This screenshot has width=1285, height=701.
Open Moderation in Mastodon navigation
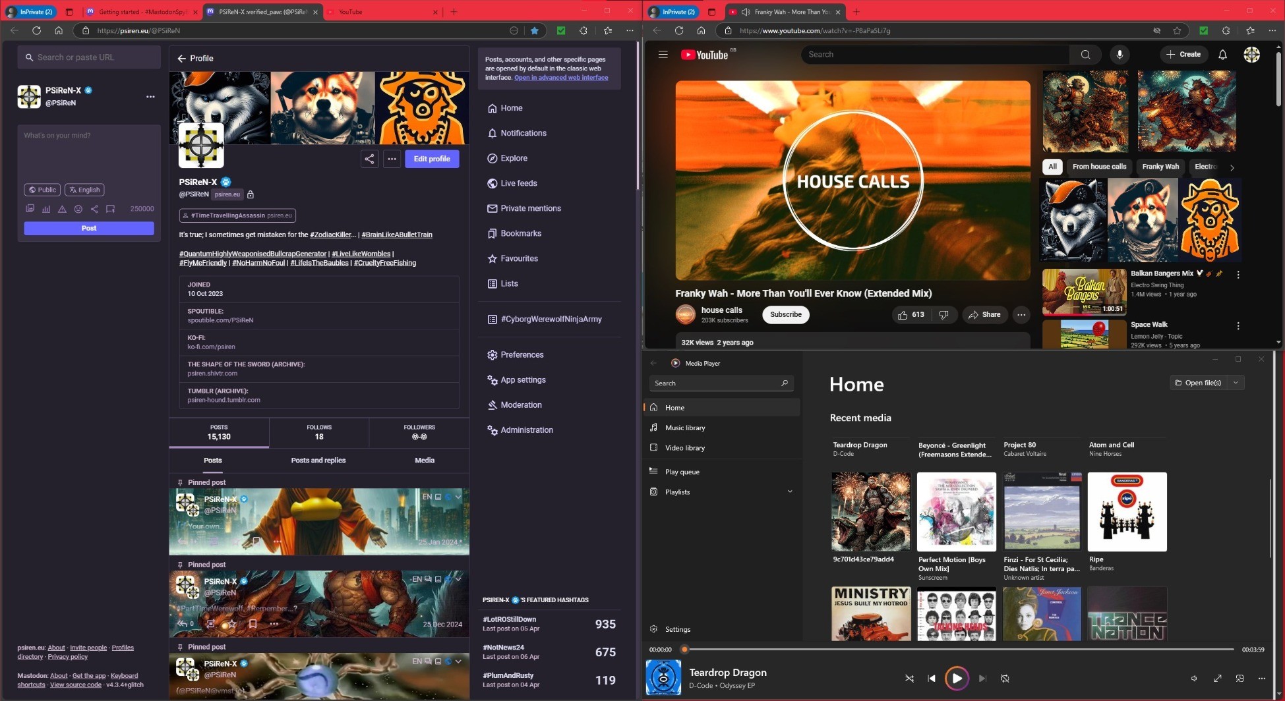pyautogui.click(x=515, y=405)
